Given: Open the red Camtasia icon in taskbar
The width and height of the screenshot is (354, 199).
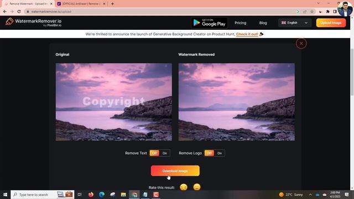Looking at the screenshot, I should click(156, 195).
